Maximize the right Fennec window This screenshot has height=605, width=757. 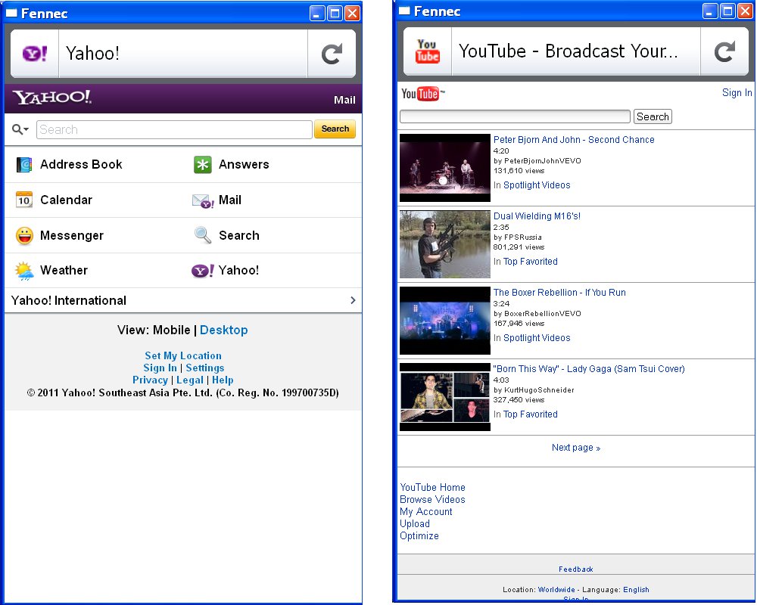pyautogui.click(x=727, y=11)
